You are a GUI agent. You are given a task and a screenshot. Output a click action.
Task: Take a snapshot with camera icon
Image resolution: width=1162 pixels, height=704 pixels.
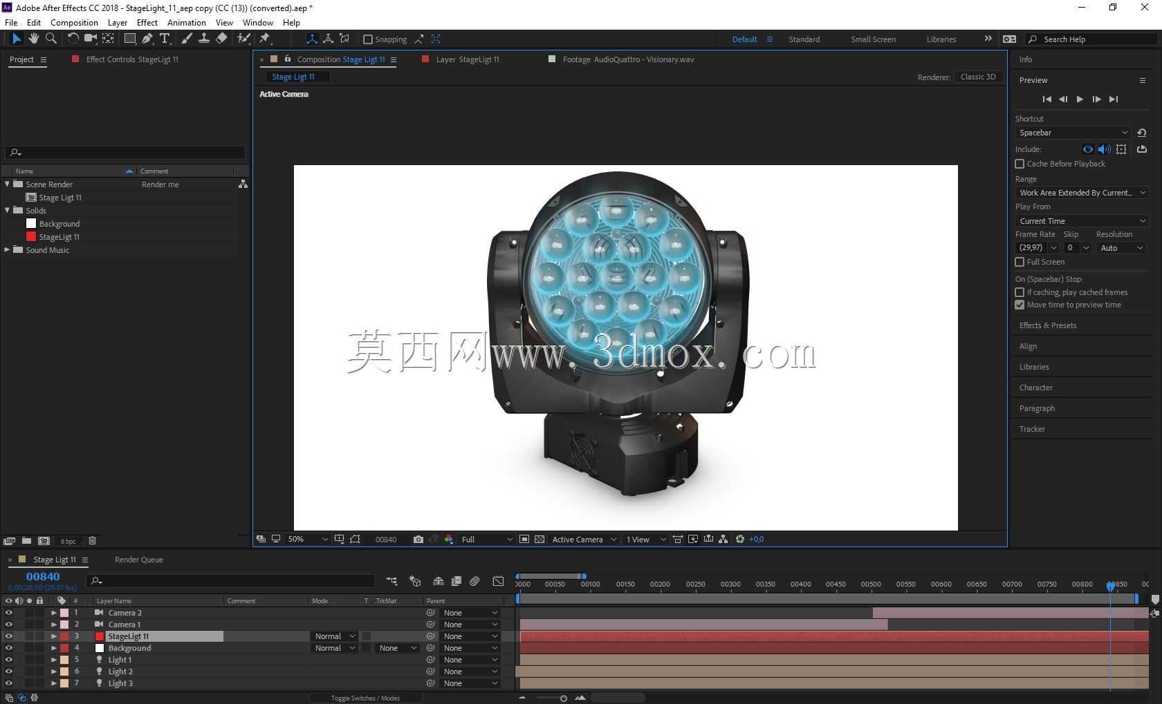pos(418,540)
